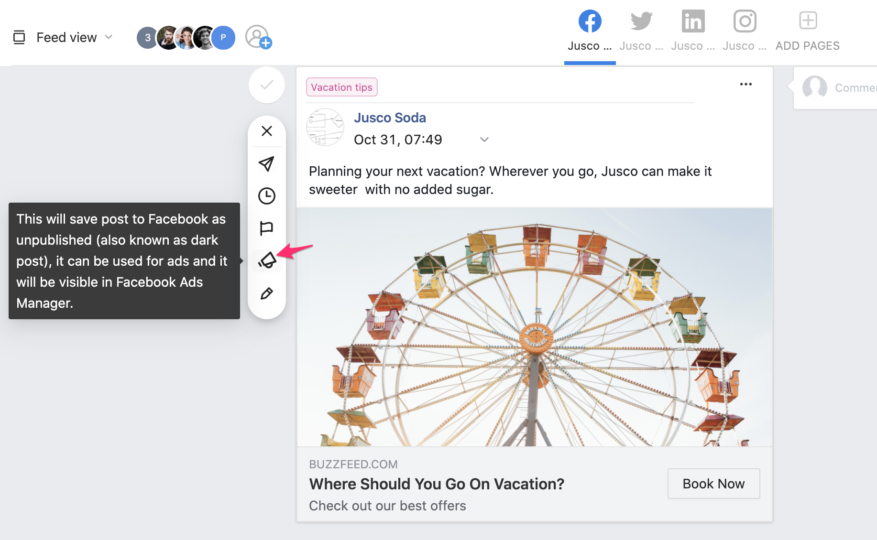Click the flag icon in post toolbar

(267, 228)
